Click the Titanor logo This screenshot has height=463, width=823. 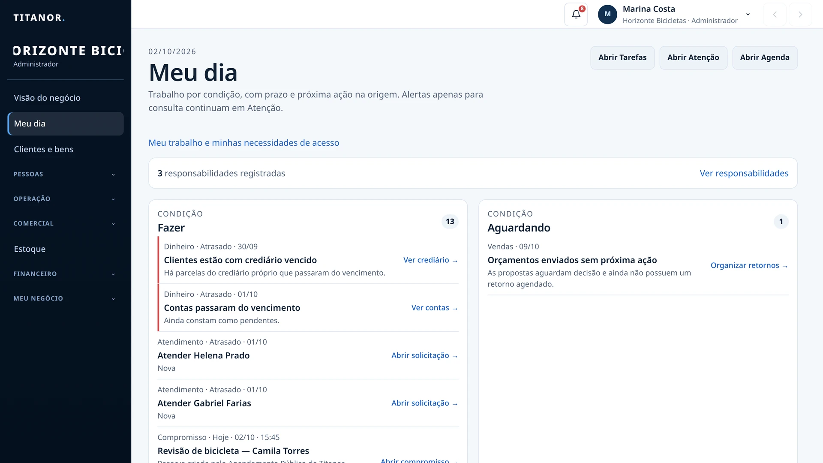[x=39, y=18]
